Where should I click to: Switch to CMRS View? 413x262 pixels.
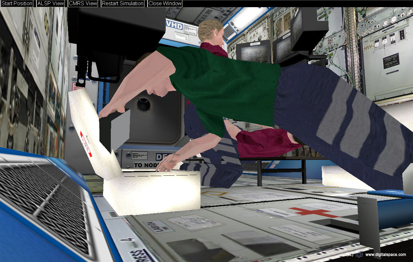[83, 4]
